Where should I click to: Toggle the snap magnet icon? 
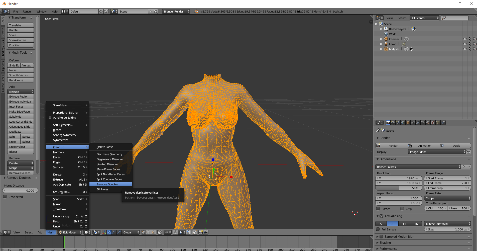175,232
